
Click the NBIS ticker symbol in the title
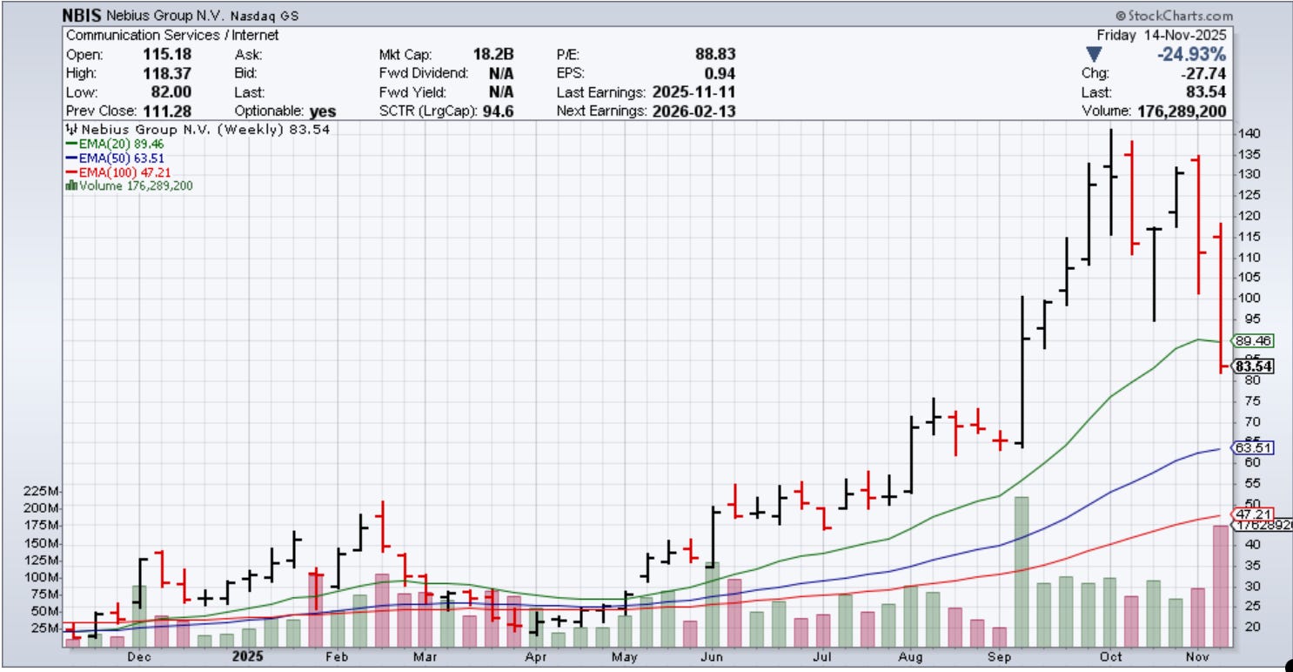click(83, 16)
